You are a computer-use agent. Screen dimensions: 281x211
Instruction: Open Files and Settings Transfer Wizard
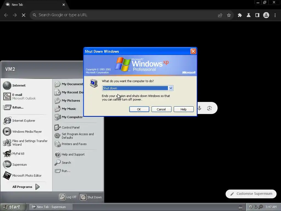point(25,143)
